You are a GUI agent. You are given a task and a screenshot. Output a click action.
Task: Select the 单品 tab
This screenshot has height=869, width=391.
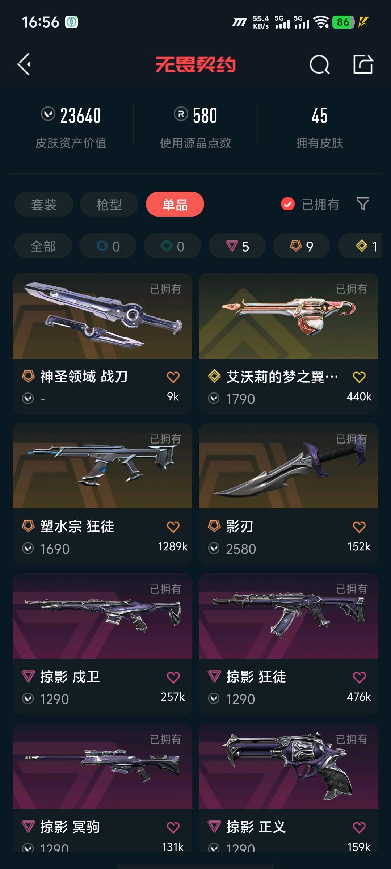pyautogui.click(x=175, y=204)
